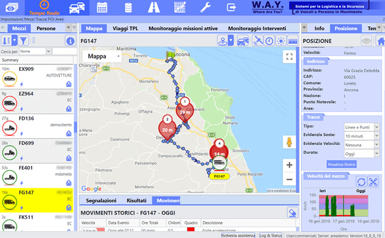Viewport: 385px width, 238px height.
Task: Switch to the Segnalazioni tab
Action: pyautogui.click(x=101, y=200)
